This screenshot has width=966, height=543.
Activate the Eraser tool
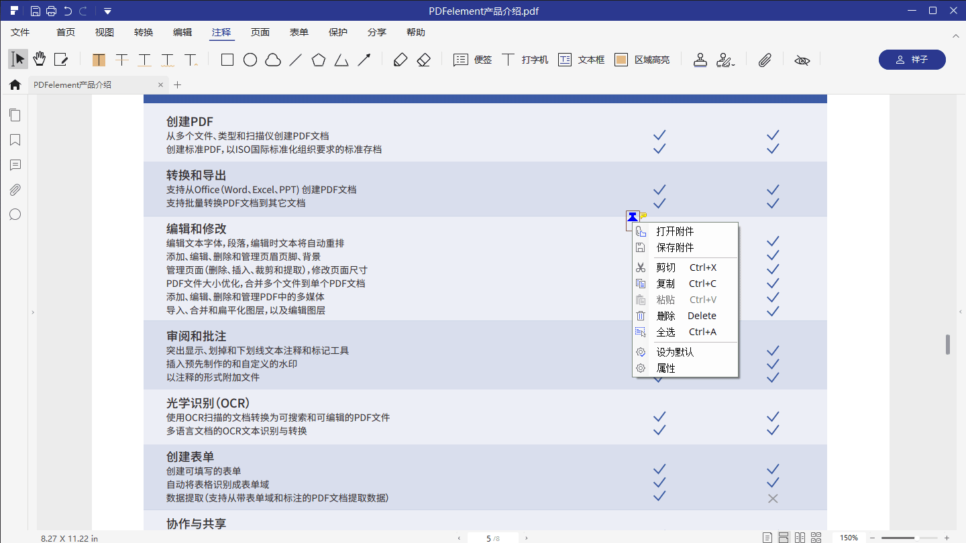(423, 60)
